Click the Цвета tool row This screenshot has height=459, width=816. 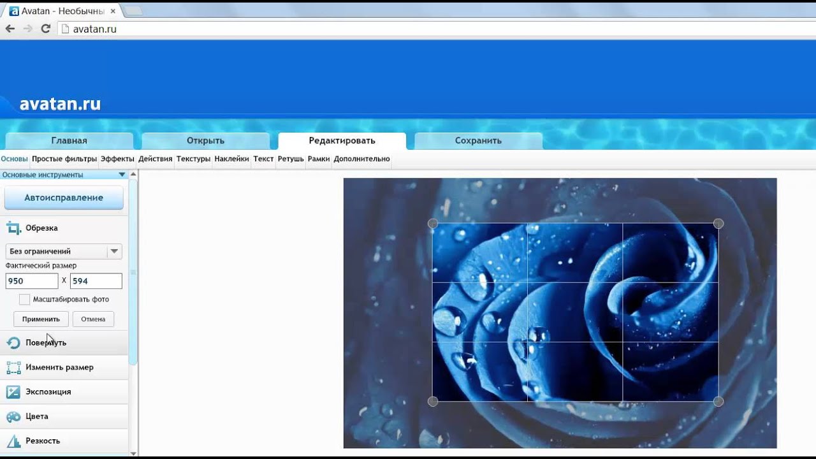64,416
